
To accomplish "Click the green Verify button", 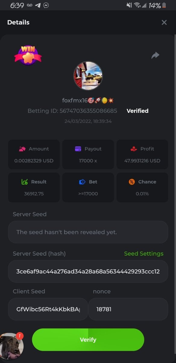I will 88,340.
